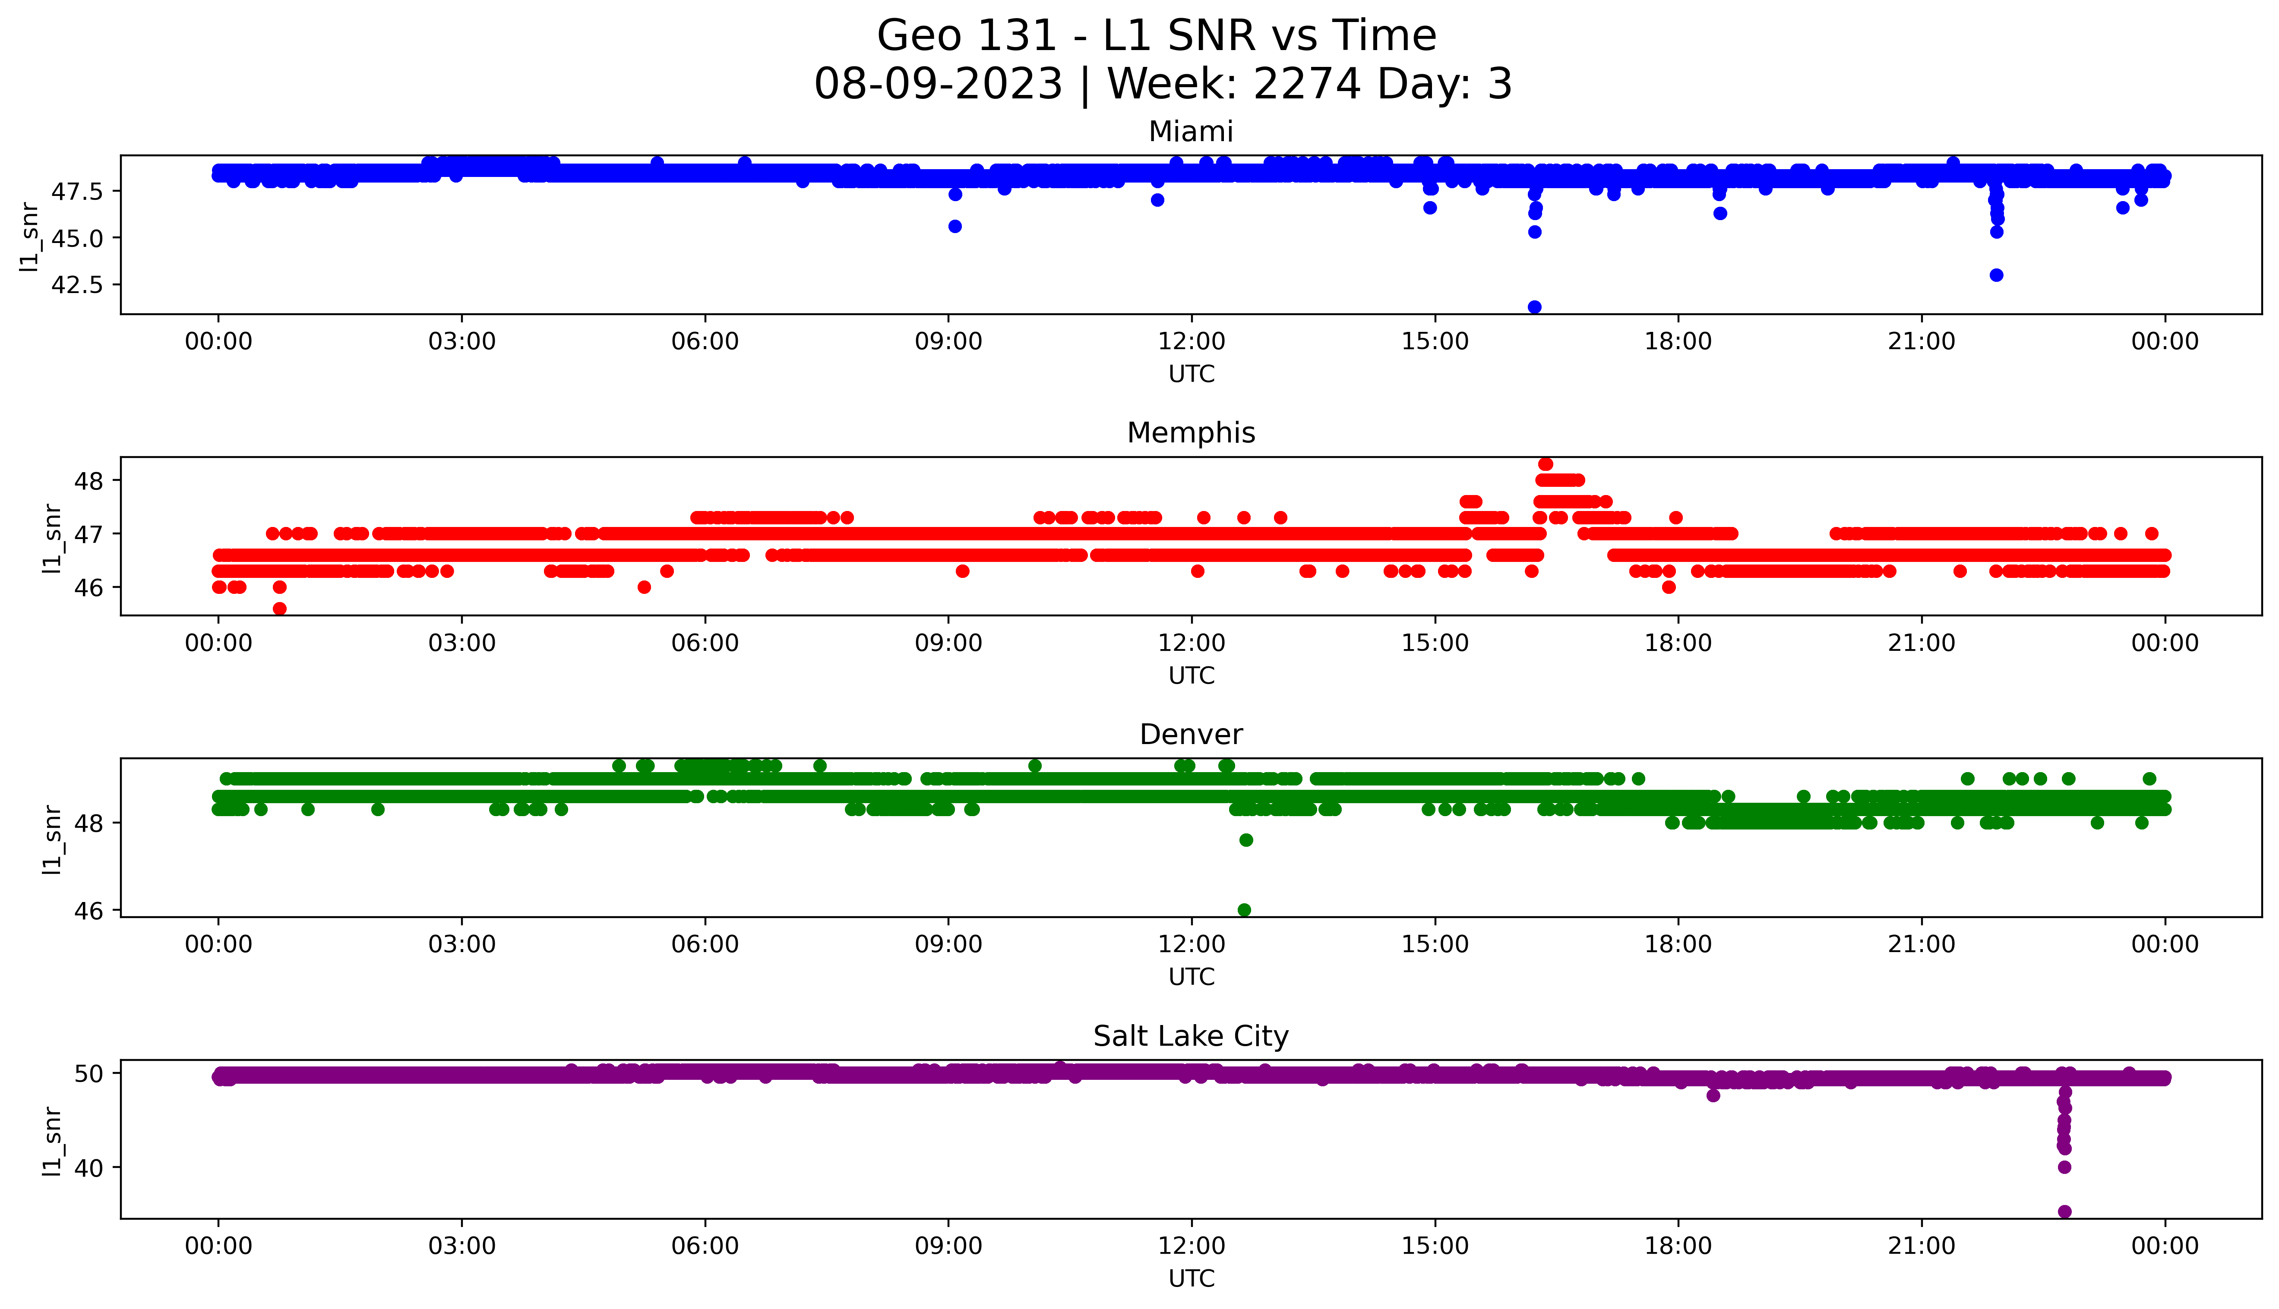The image size is (2279, 1309).
Task: Click the 48 y-tick on Memphis plot
Action: tap(89, 481)
